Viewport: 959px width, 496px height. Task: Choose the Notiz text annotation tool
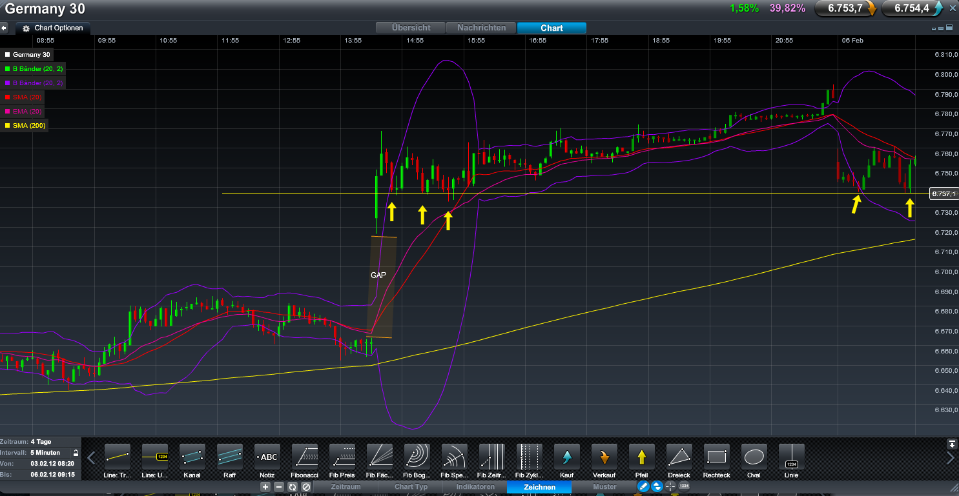coord(267,457)
